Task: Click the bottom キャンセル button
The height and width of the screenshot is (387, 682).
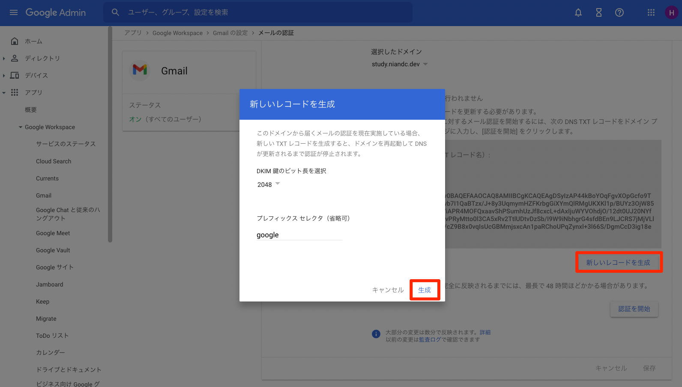Action: point(611,368)
